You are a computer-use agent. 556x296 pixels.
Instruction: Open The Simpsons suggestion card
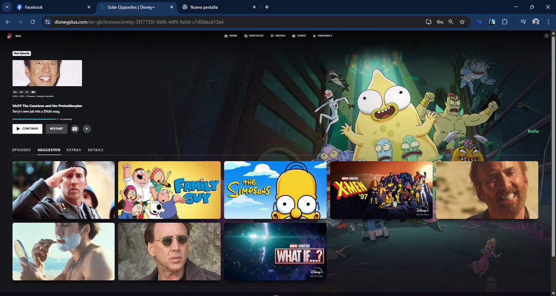[275, 190]
